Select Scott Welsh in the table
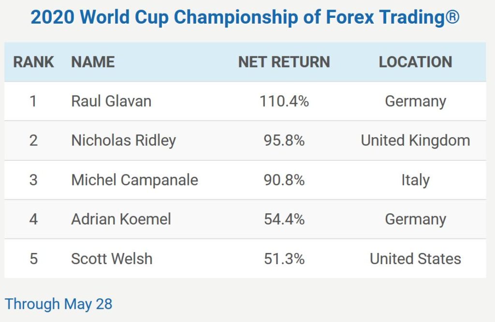 [112, 259]
